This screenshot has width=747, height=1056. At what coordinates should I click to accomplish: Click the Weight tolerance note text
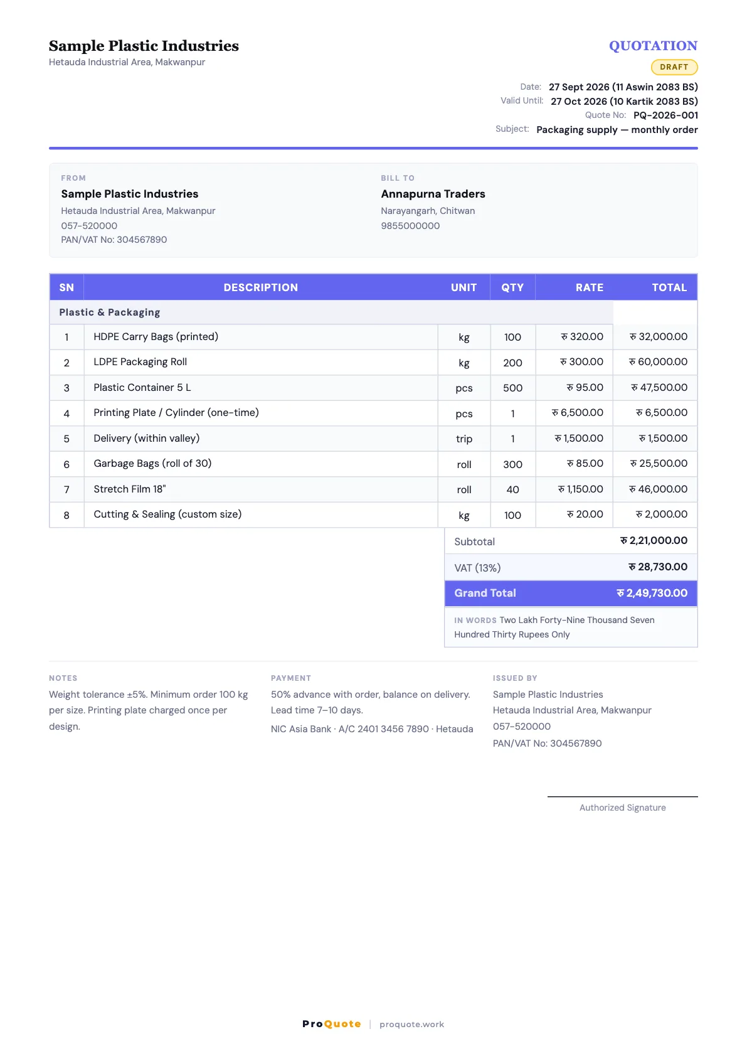pos(149,711)
